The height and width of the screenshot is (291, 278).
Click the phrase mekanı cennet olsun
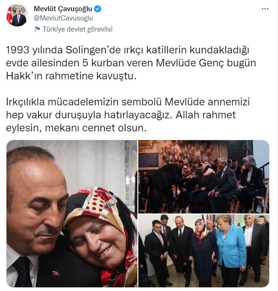pyautogui.click(x=95, y=128)
